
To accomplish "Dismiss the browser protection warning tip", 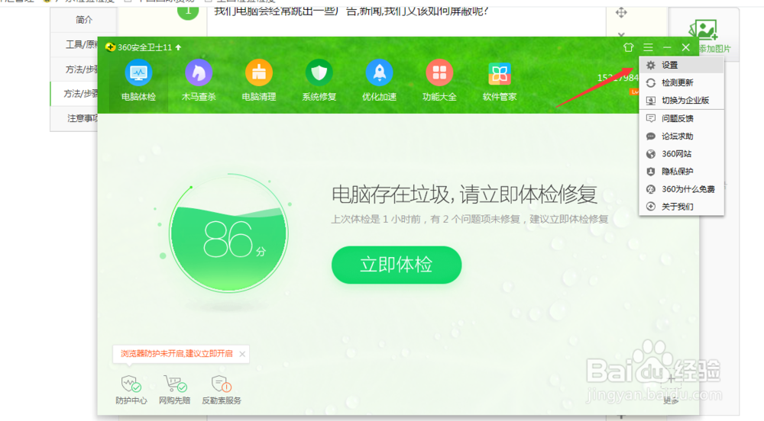I will [242, 354].
